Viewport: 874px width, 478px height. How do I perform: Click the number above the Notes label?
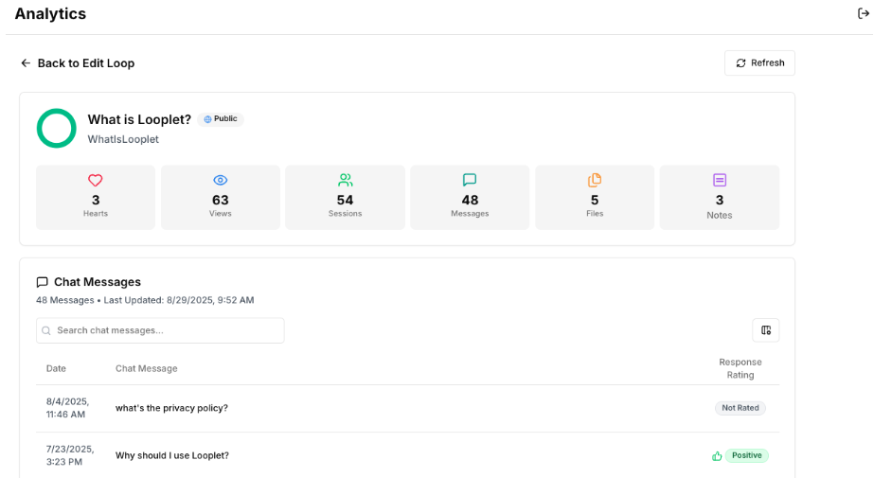(x=720, y=200)
